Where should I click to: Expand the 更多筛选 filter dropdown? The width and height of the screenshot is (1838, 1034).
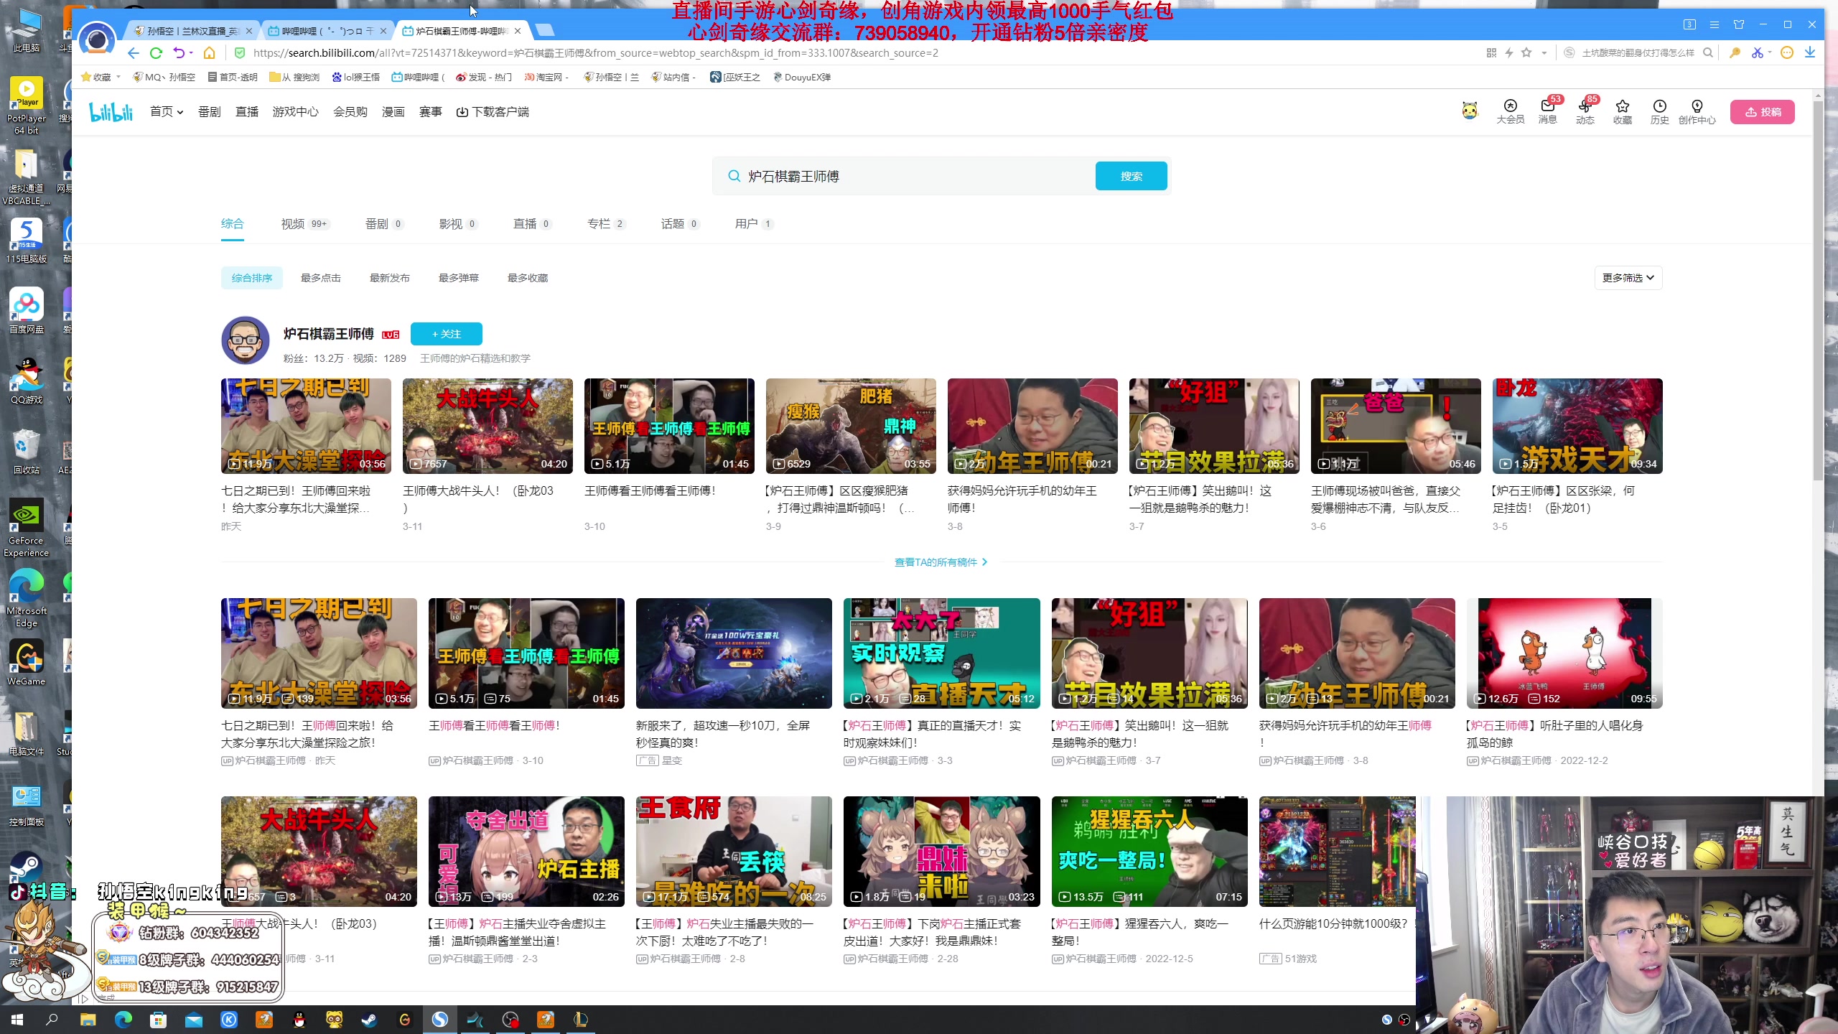point(1628,278)
